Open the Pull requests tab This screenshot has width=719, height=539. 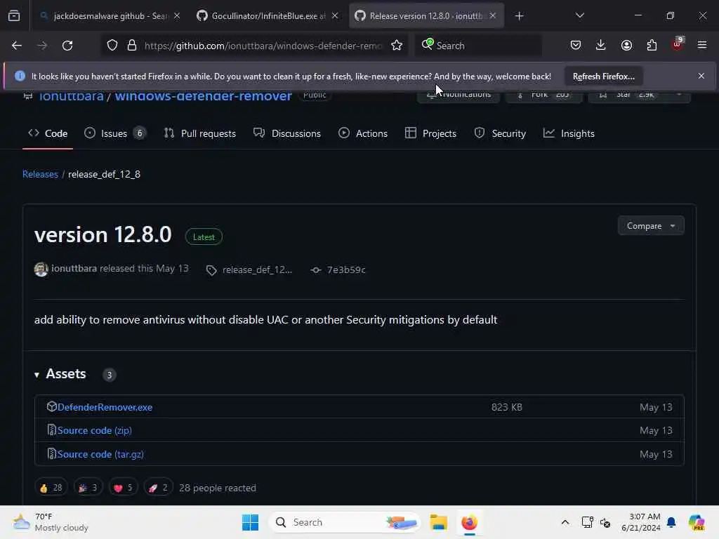(x=200, y=133)
